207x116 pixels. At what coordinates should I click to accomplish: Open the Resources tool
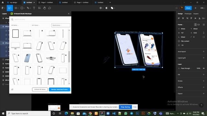(x=39, y=8)
